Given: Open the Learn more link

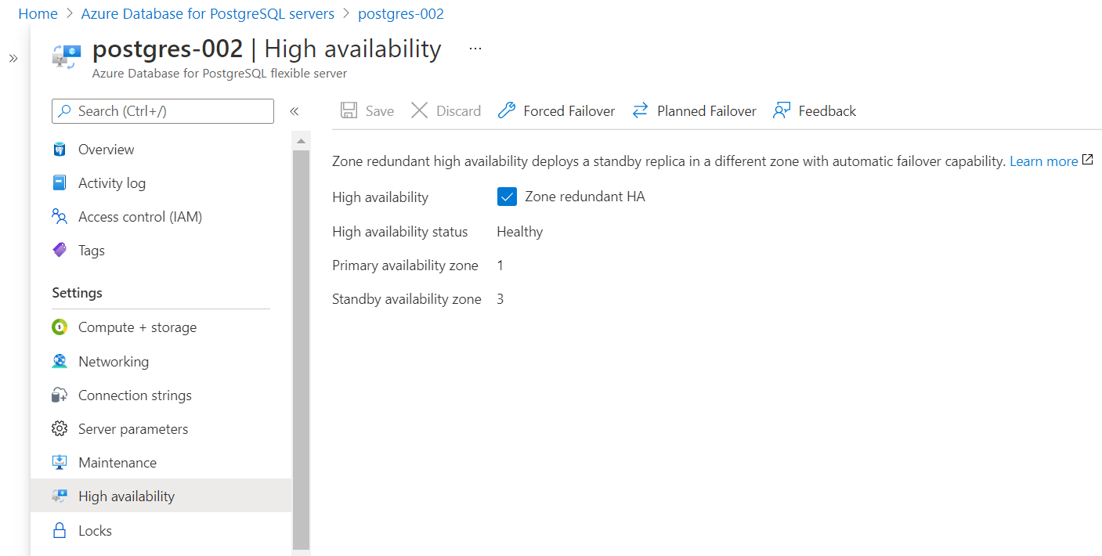Looking at the screenshot, I should pos(1044,161).
